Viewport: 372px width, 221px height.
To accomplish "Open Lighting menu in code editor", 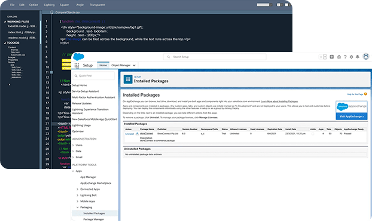I will pyautogui.click(x=49, y=5).
